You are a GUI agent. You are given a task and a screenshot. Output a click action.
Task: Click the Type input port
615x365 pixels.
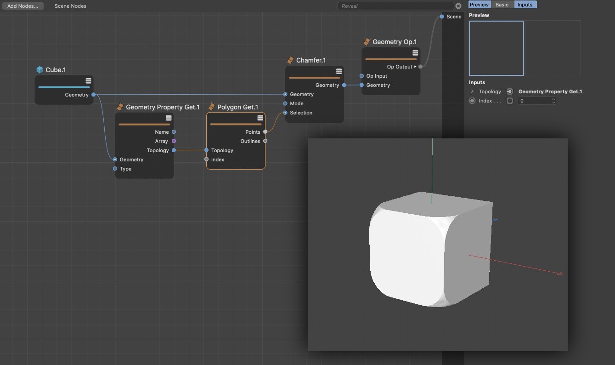115,169
